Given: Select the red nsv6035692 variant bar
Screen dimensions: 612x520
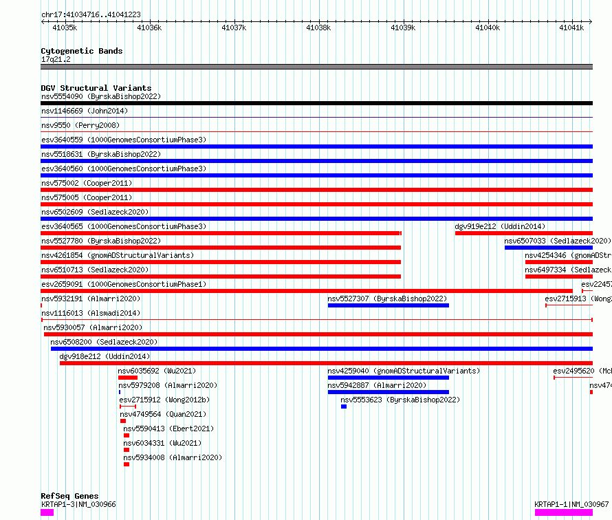Looking at the screenshot, I should (128, 378).
